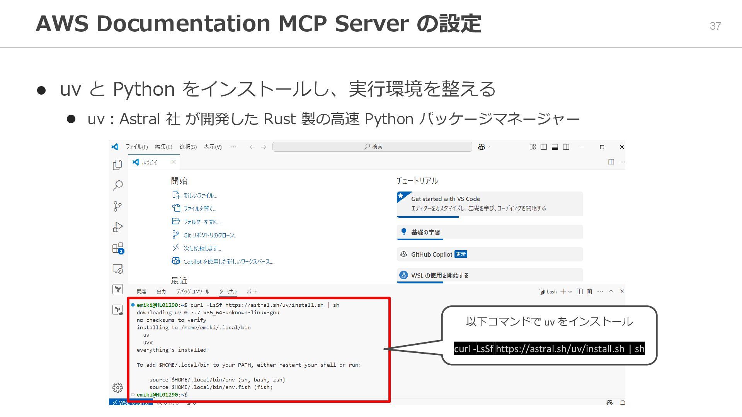
Task: Switch to the デバッグ コンソール panel tab
Action: [x=192, y=292]
